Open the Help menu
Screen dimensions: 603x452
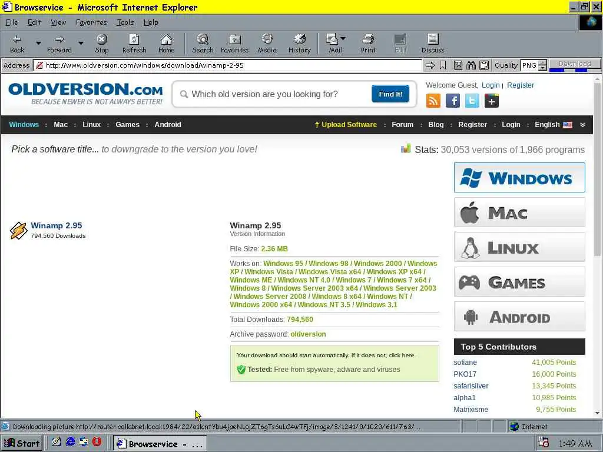(x=150, y=22)
